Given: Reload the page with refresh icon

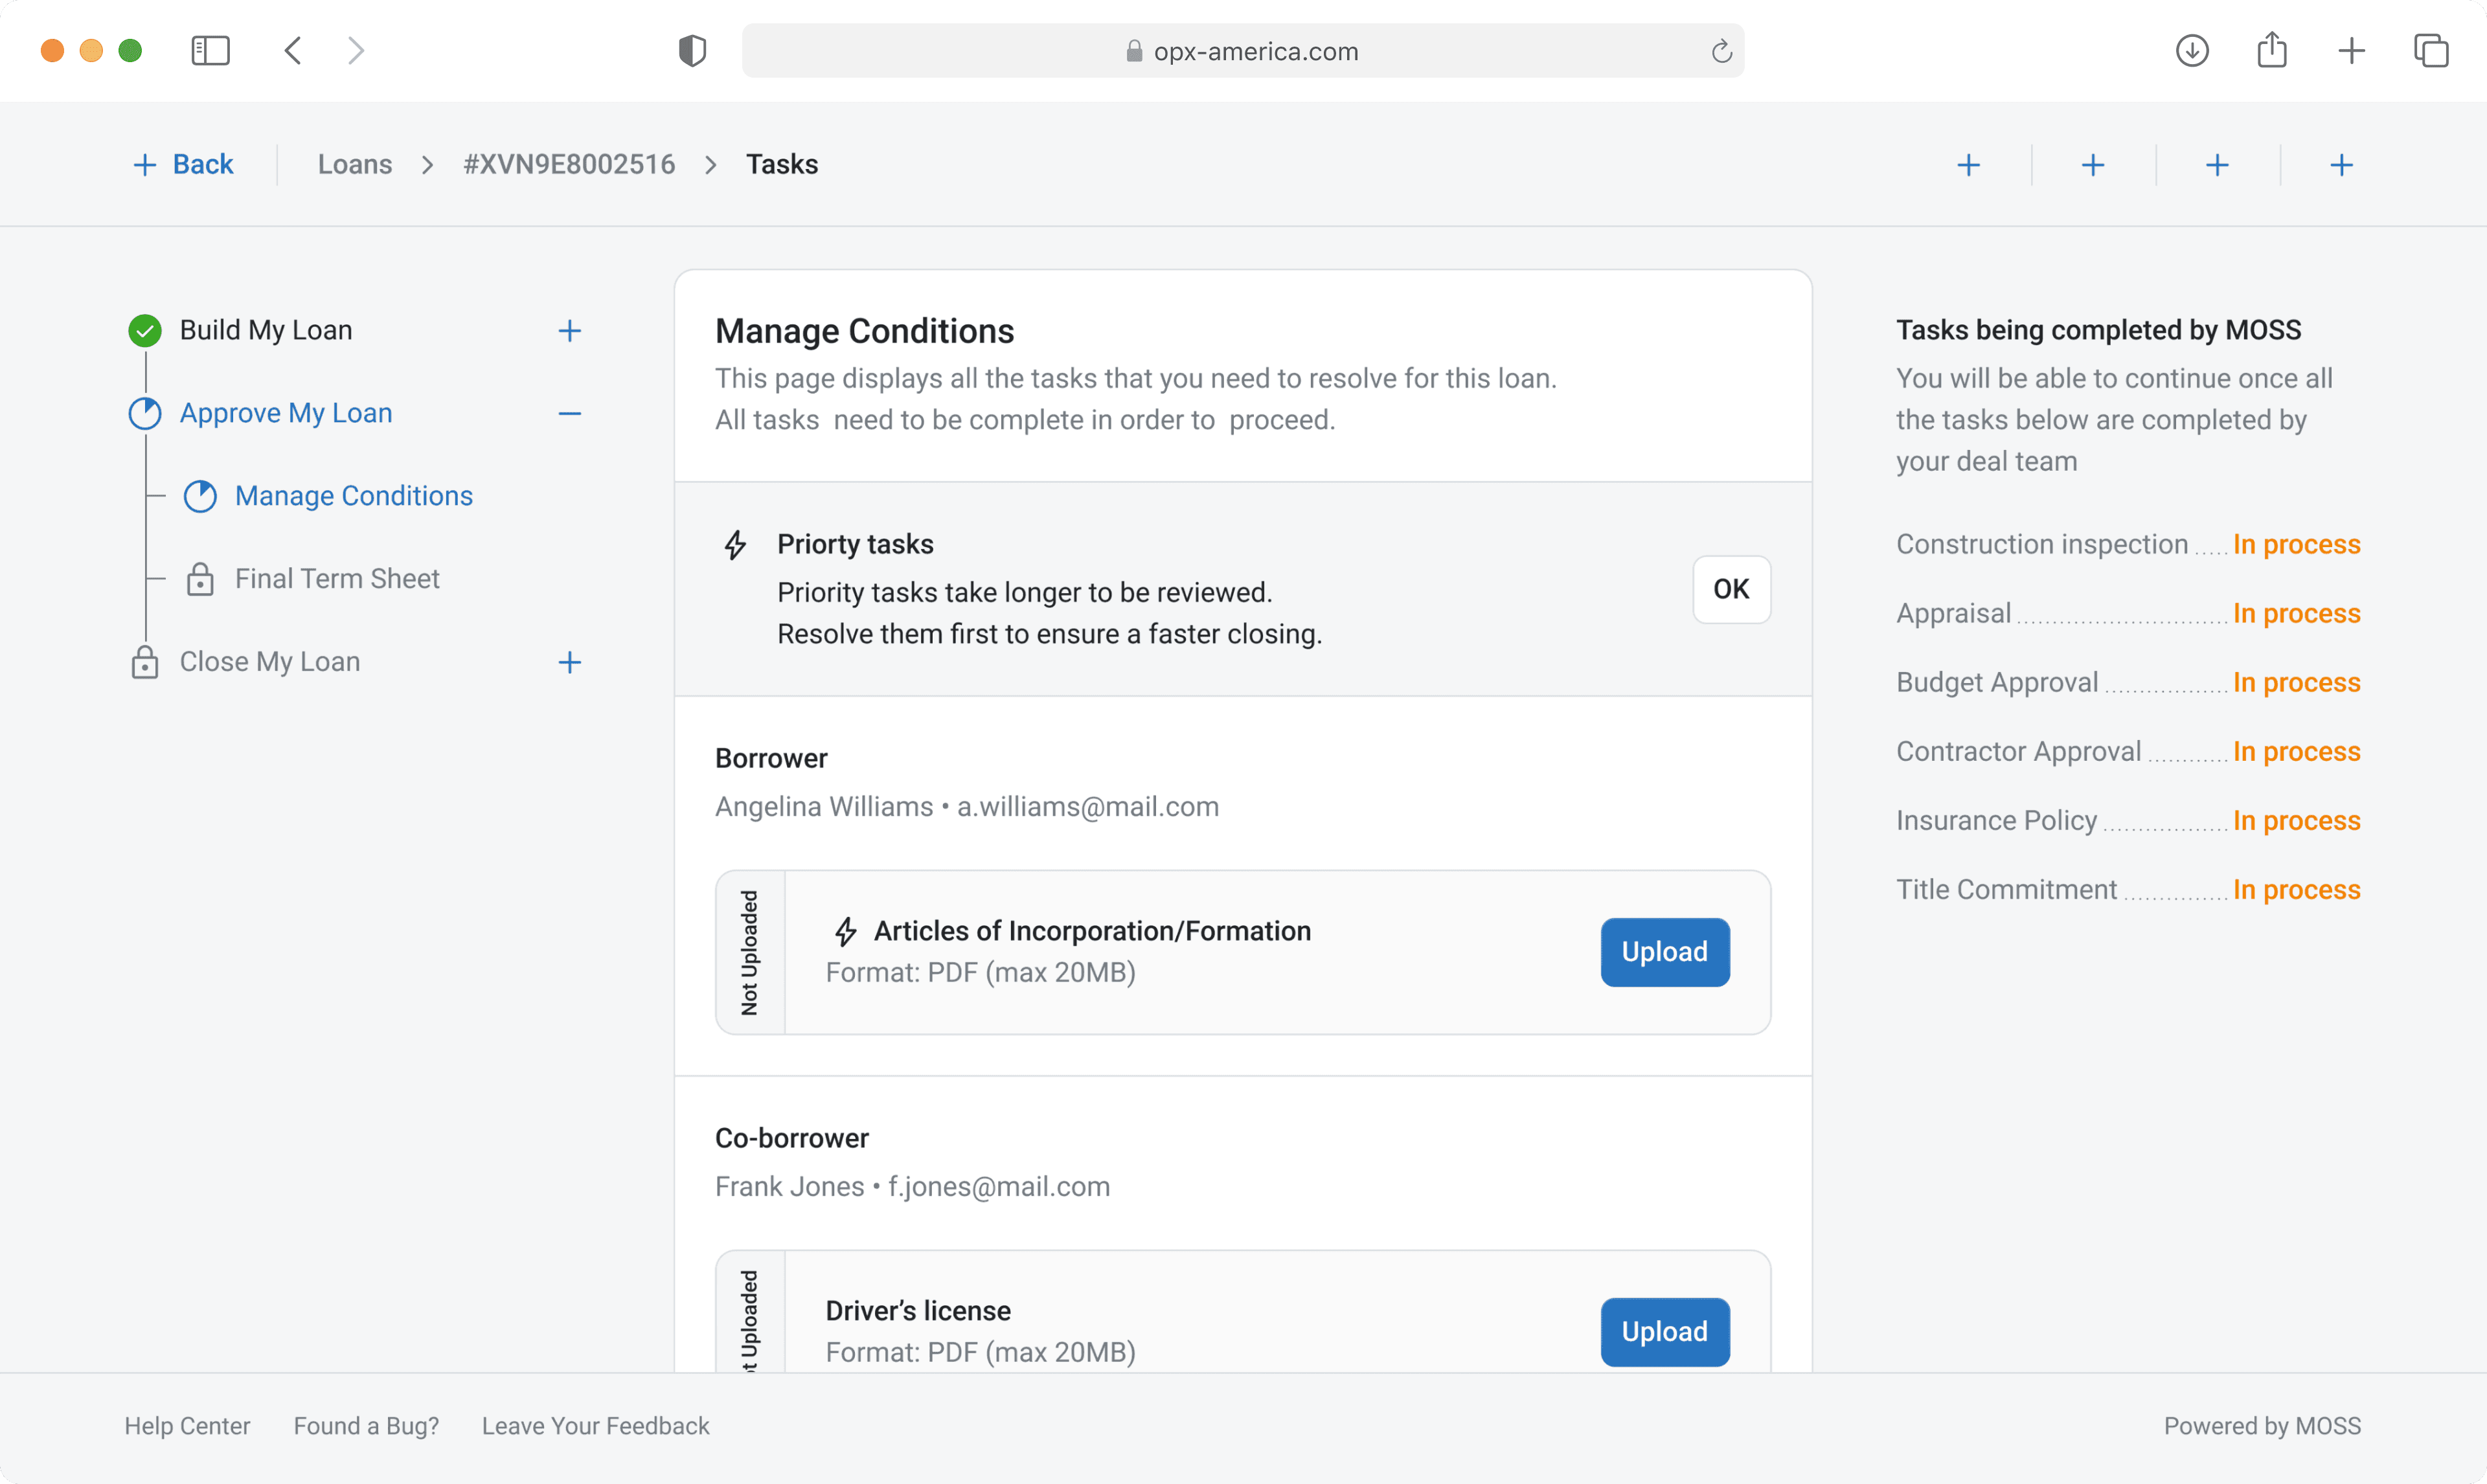Looking at the screenshot, I should [x=1721, y=51].
